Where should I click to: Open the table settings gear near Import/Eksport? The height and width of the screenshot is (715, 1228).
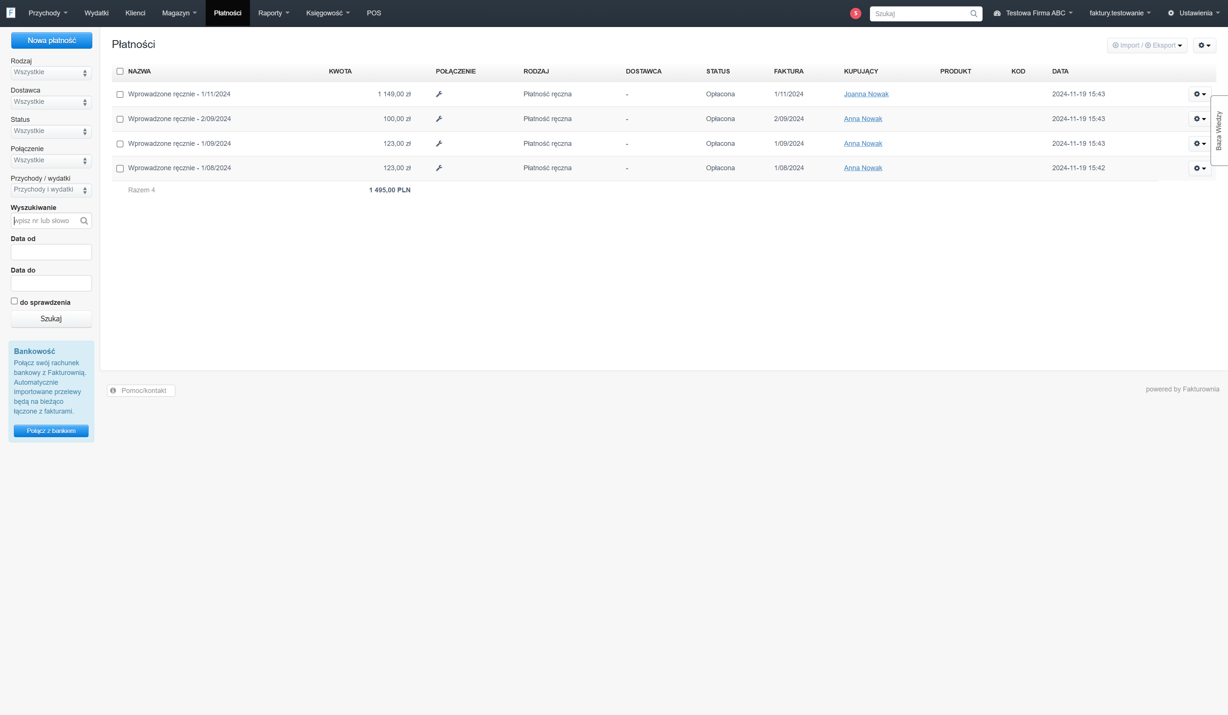[x=1204, y=45]
